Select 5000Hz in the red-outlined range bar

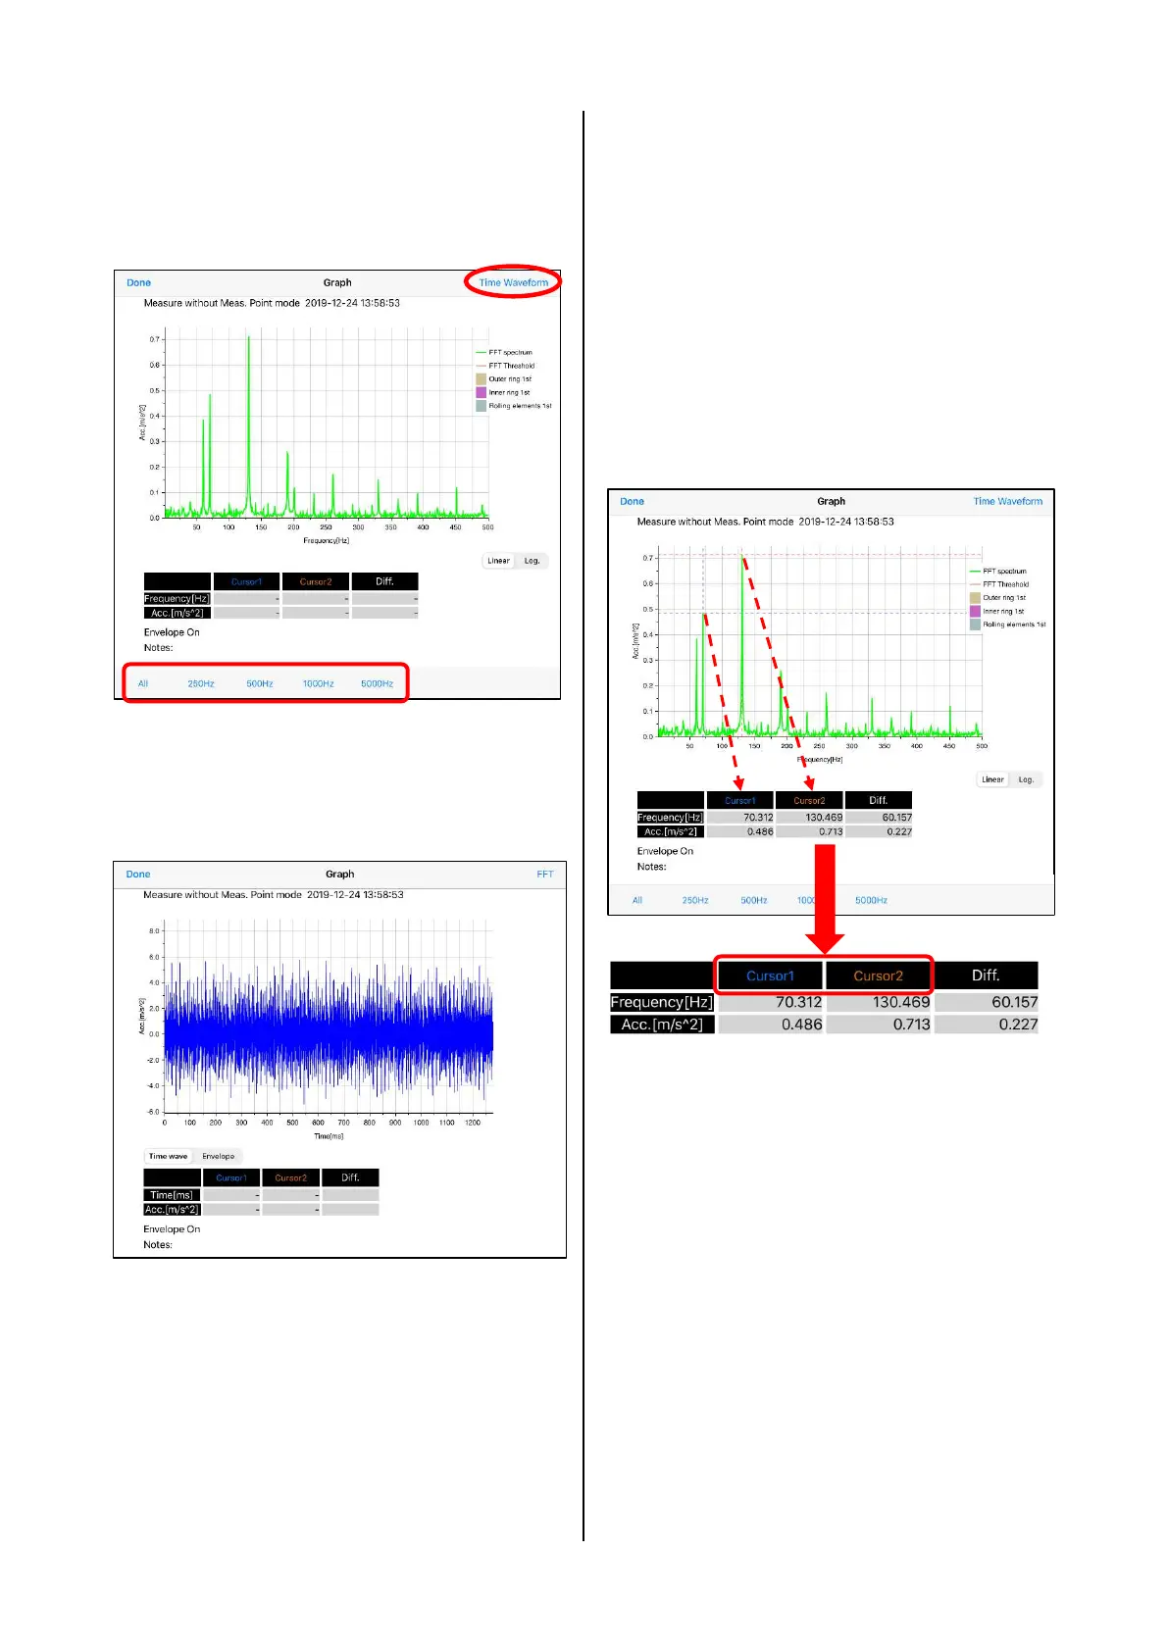[377, 683]
